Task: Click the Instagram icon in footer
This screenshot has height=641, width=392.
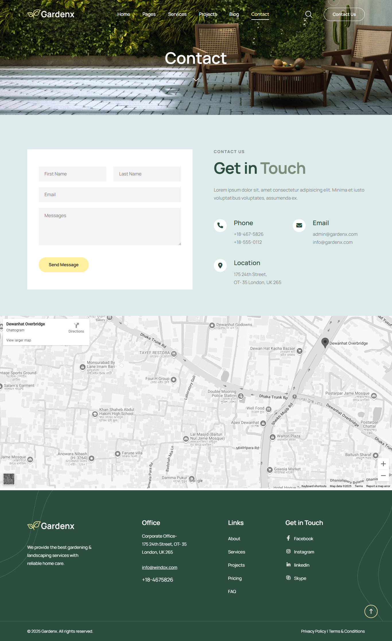Action: point(288,551)
